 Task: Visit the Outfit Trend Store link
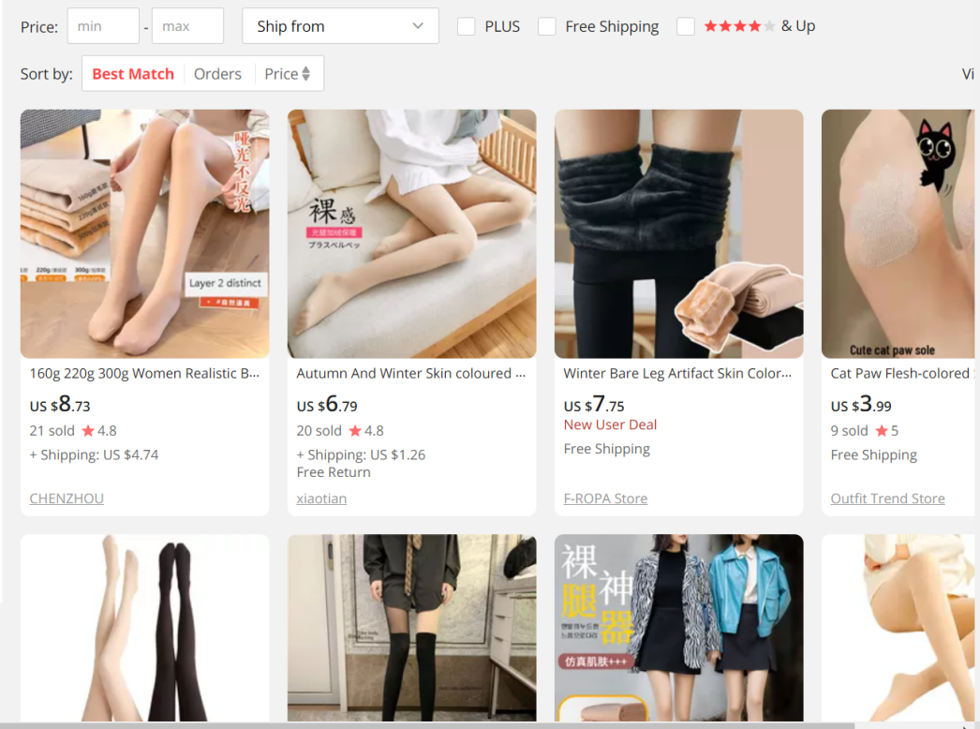887,498
